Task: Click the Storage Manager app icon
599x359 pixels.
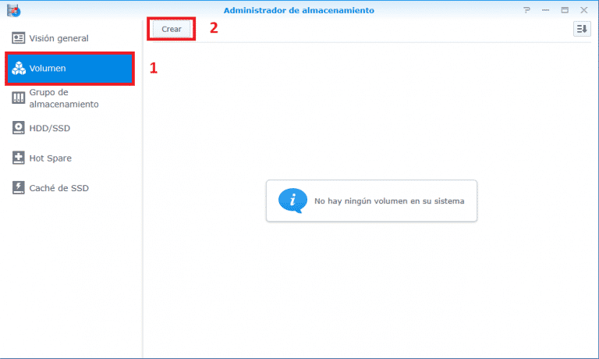Action: point(13,10)
